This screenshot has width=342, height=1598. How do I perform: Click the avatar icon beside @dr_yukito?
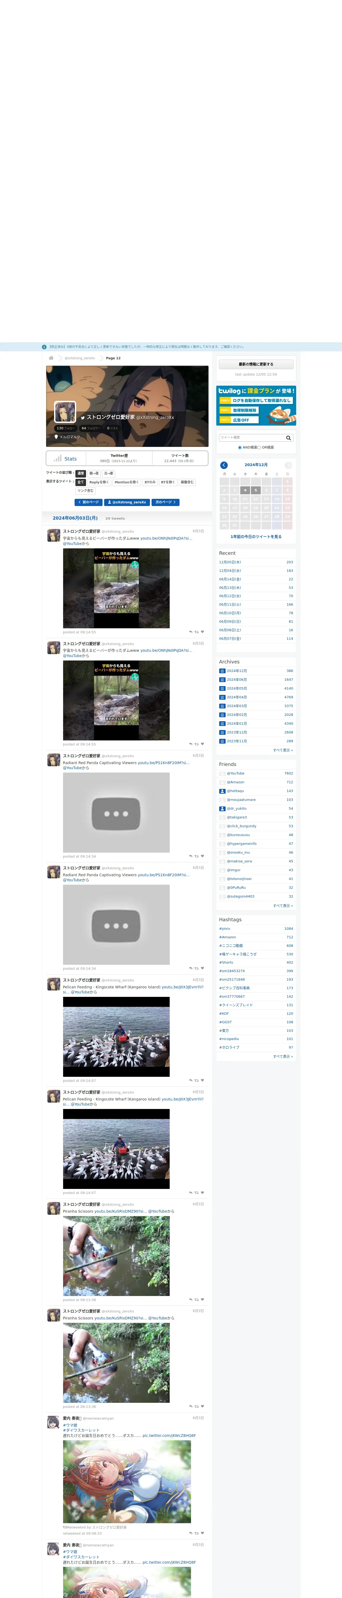pos(222,808)
